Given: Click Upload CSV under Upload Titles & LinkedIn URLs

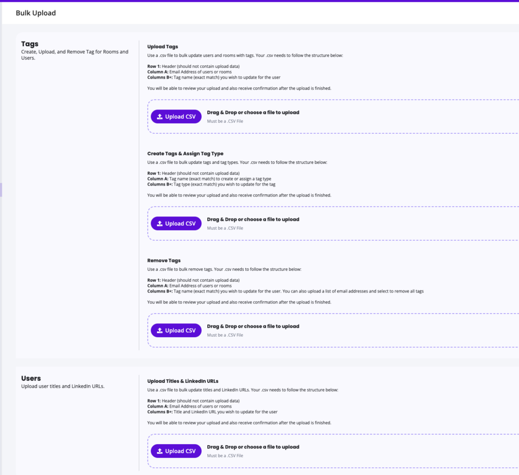Looking at the screenshot, I should [176, 451].
